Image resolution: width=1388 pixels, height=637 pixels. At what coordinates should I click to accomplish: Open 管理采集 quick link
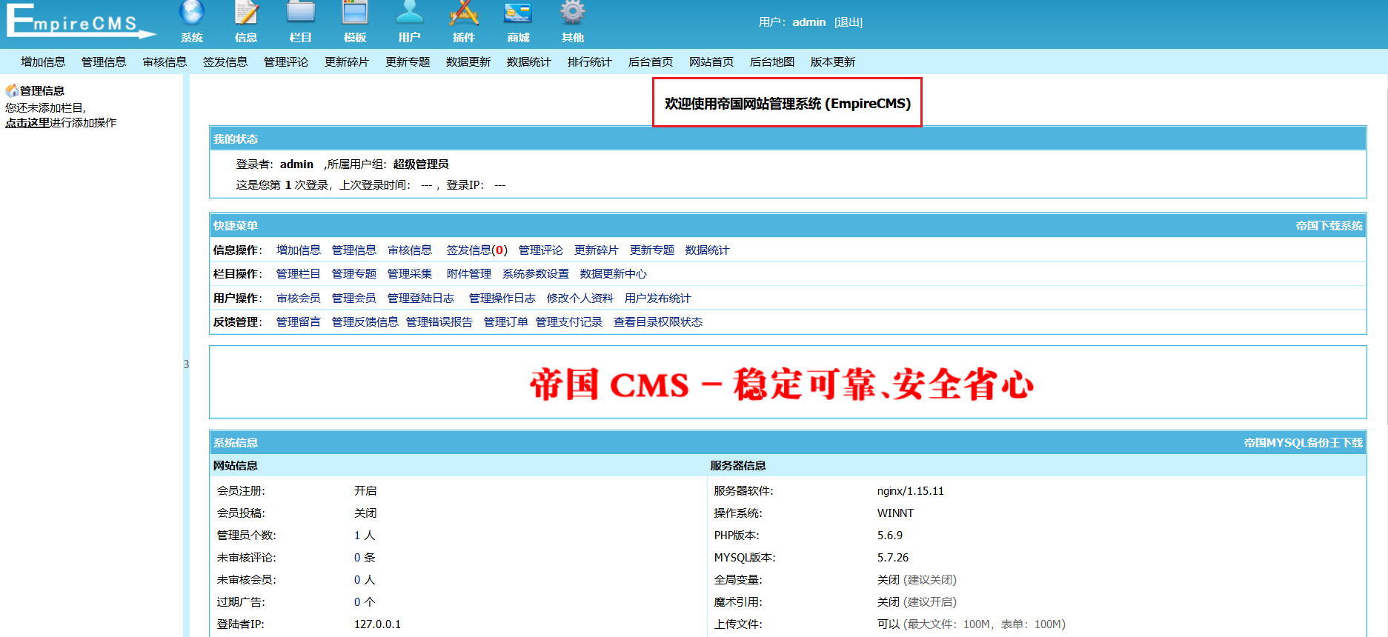tap(410, 274)
